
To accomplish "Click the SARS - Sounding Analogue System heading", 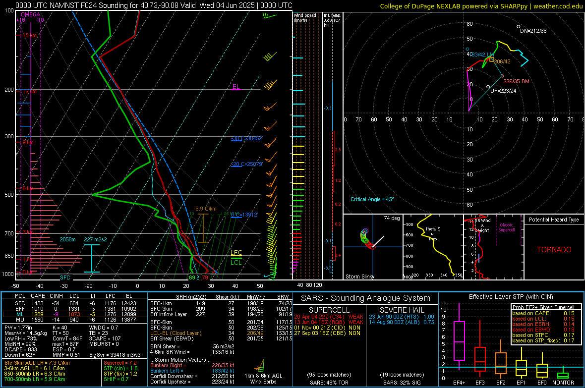I will coord(365,298).
